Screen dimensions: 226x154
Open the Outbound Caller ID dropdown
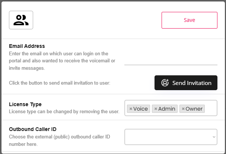pyautogui.click(x=171, y=137)
